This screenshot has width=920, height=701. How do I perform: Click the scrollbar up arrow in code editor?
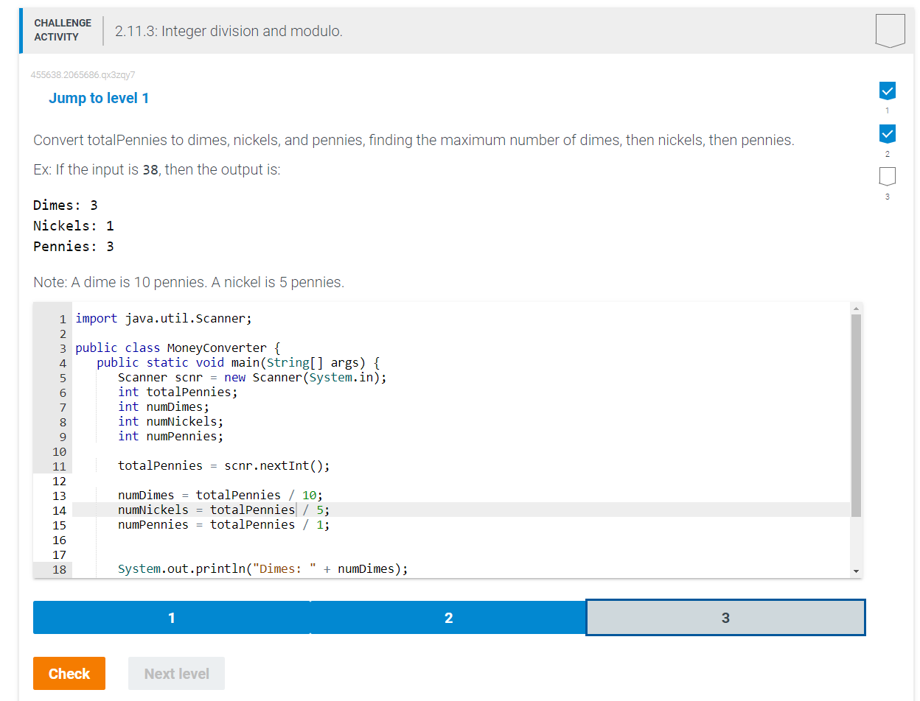856,309
